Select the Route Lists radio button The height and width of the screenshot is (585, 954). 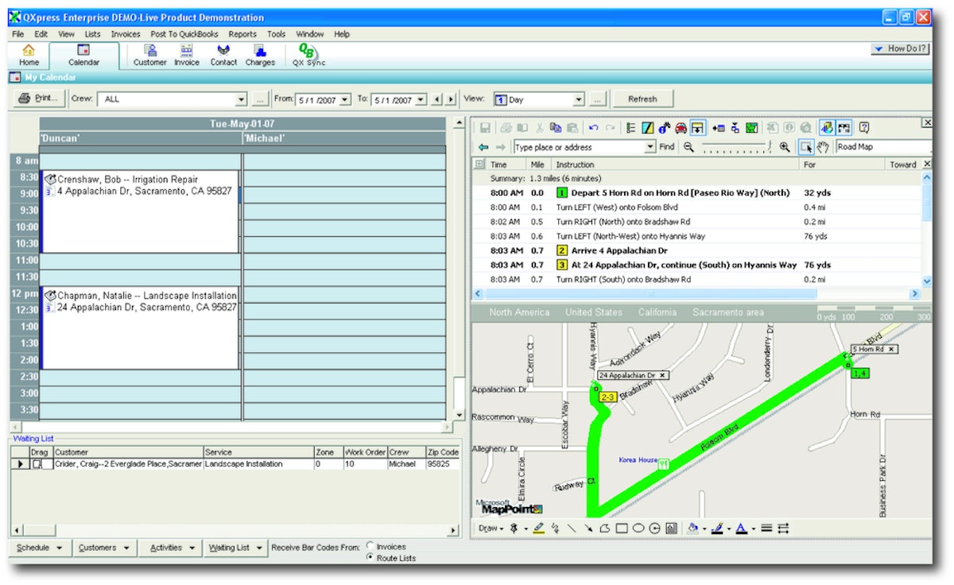[x=370, y=558]
